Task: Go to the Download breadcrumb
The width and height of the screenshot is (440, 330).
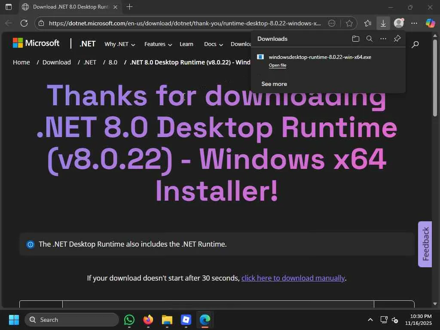Action: point(56,62)
